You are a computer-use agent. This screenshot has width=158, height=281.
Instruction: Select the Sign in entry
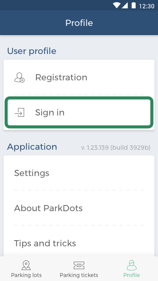point(79,112)
